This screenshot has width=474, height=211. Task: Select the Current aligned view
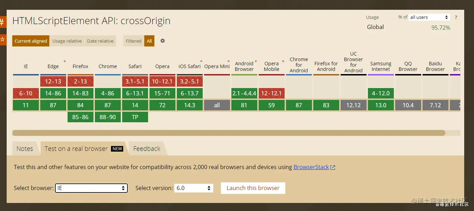tap(31, 41)
